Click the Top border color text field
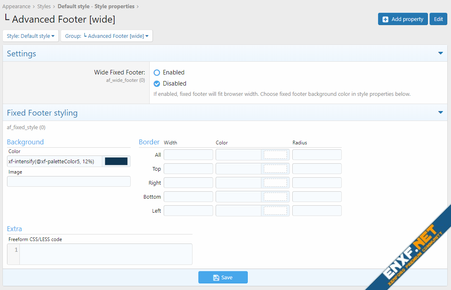 click(238, 169)
